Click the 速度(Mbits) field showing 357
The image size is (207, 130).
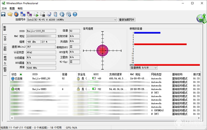(x=41, y=47)
